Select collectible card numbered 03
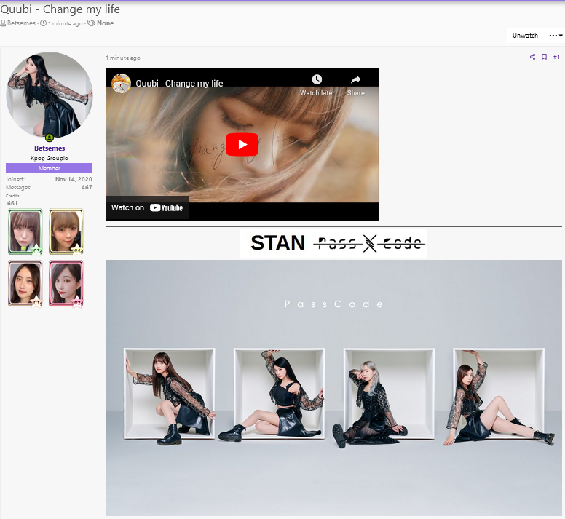 pos(25,232)
